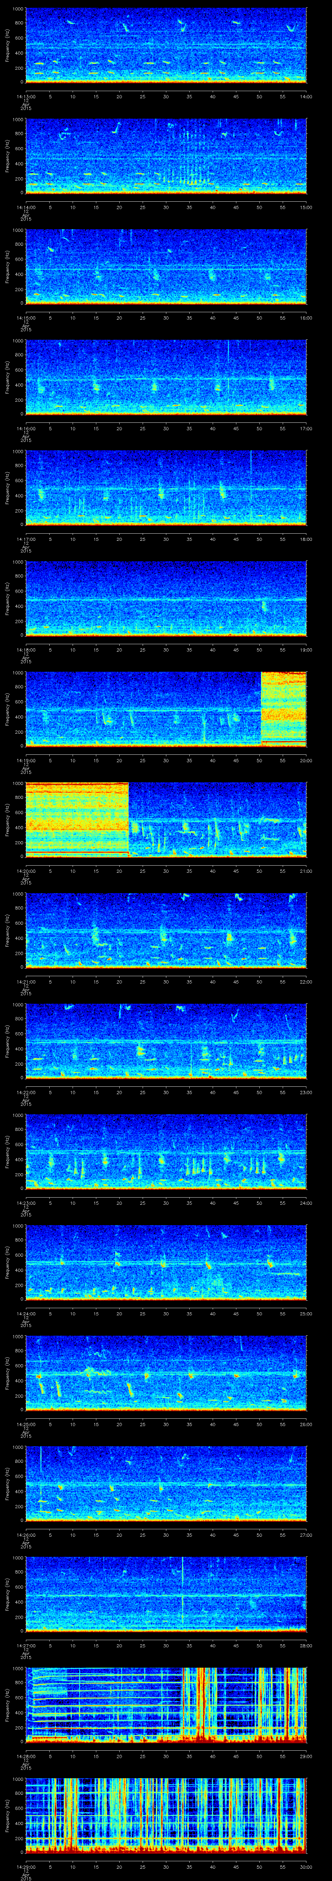This screenshot has width=332, height=1881.
Task: Click the '14:29:00' start time label
Action: pyautogui.click(x=26, y=1867)
